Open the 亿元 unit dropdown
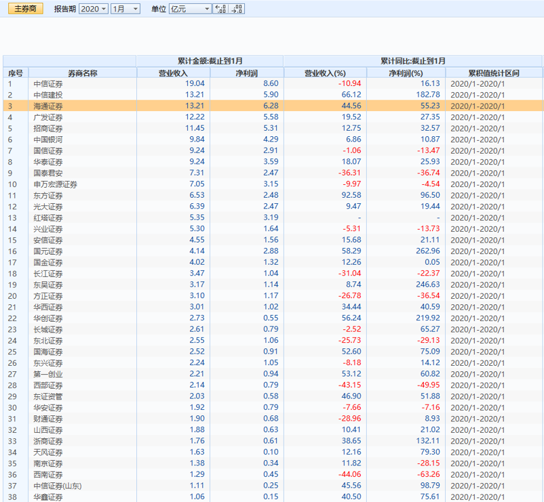The width and height of the screenshot is (544, 502). [190, 9]
